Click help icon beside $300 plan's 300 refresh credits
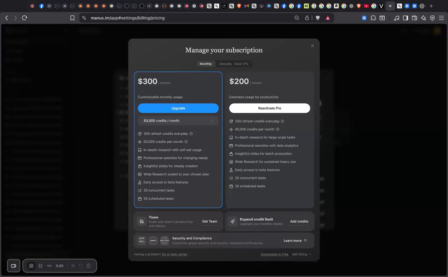448x277 pixels. point(191,134)
